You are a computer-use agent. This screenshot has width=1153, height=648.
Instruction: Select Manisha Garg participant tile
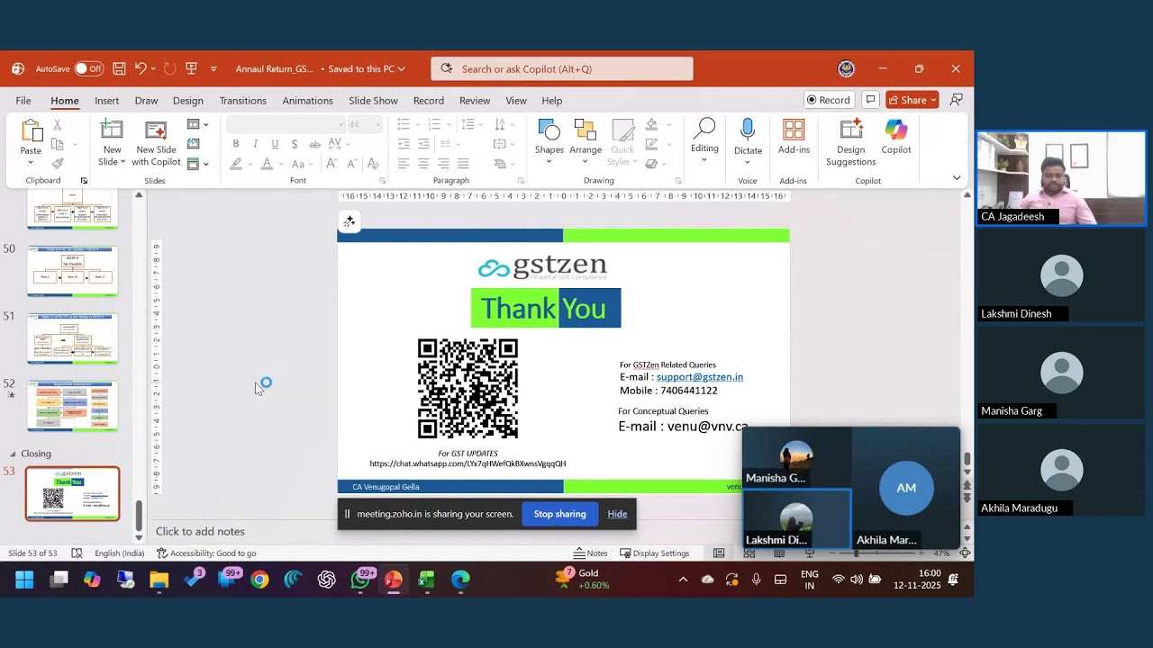pos(1061,373)
